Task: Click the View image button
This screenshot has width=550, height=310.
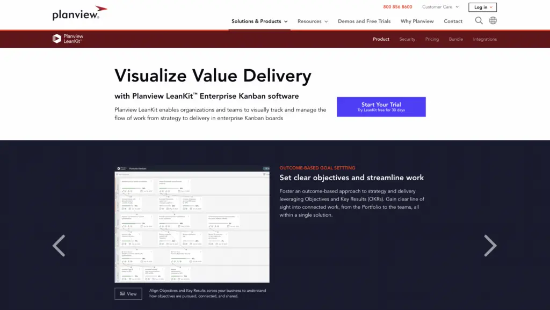Action: tap(128, 294)
